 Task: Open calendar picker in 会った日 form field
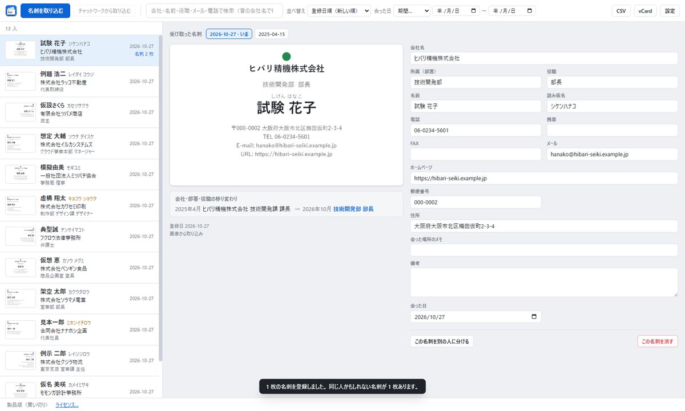(534, 317)
